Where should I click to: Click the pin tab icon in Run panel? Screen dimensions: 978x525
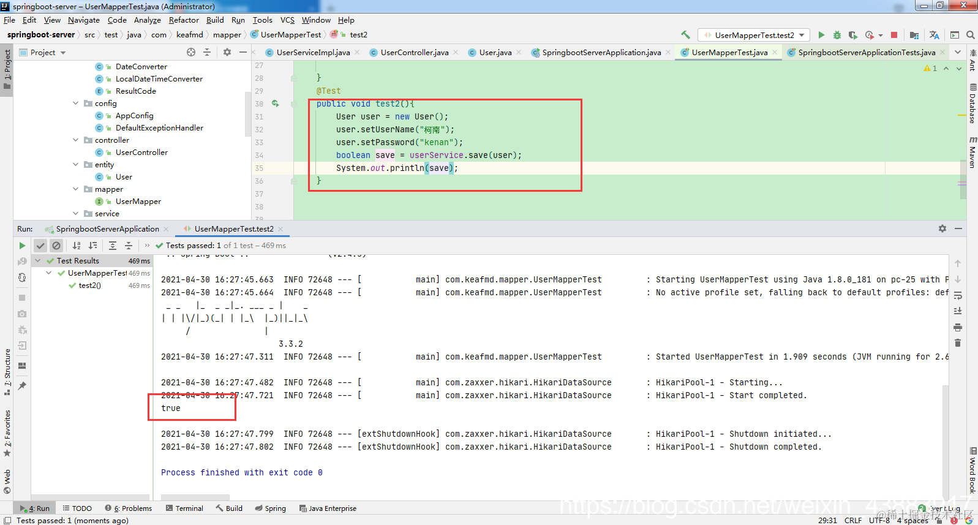[22, 386]
